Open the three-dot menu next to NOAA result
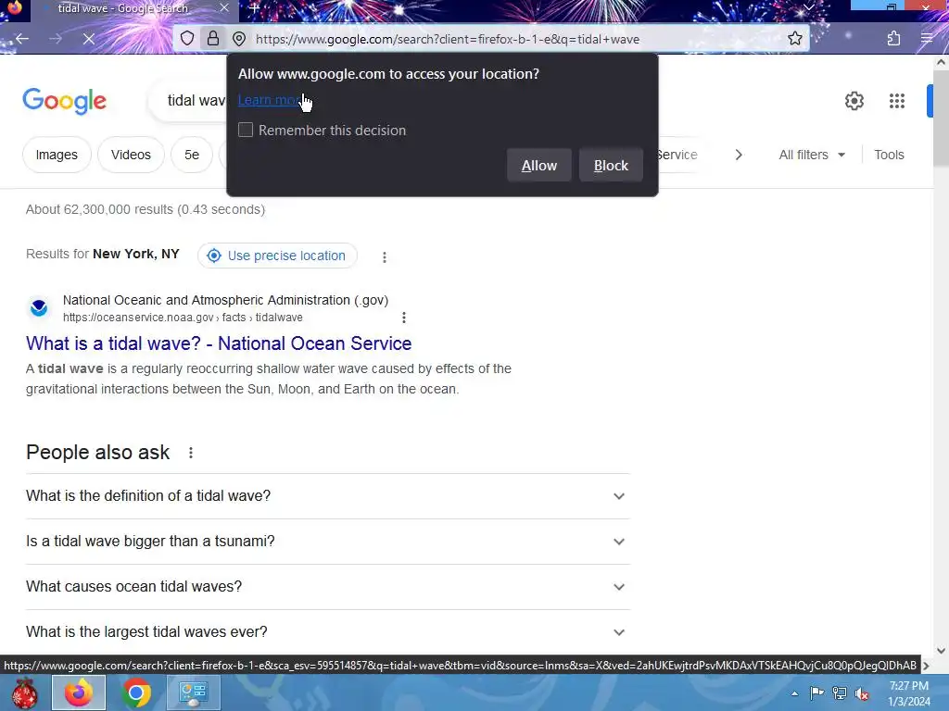Image resolution: width=949 pixels, height=711 pixels. (x=404, y=318)
